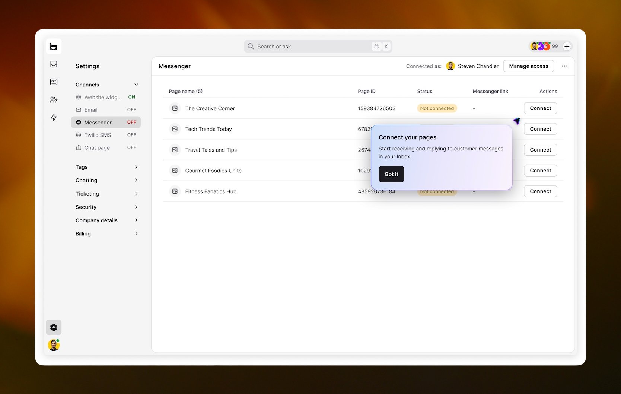This screenshot has width=621, height=394.
Task: Click the Search or ask field
Action: (318, 46)
